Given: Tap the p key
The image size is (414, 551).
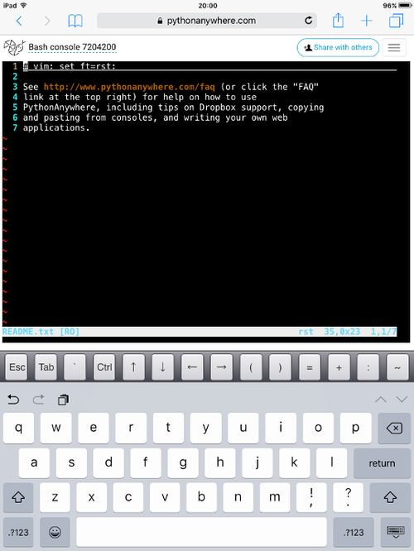Looking at the screenshot, I should coord(355,428).
